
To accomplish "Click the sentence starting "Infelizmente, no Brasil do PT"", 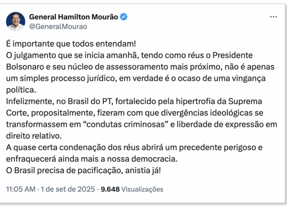I will [120, 101].
